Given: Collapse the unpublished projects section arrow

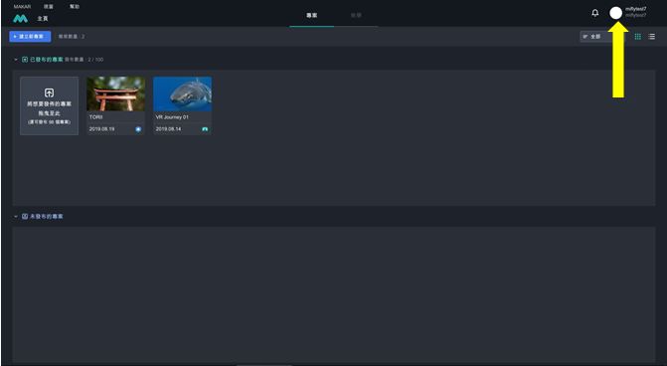Looking at the screenshot, I should [x=16, y=216].
